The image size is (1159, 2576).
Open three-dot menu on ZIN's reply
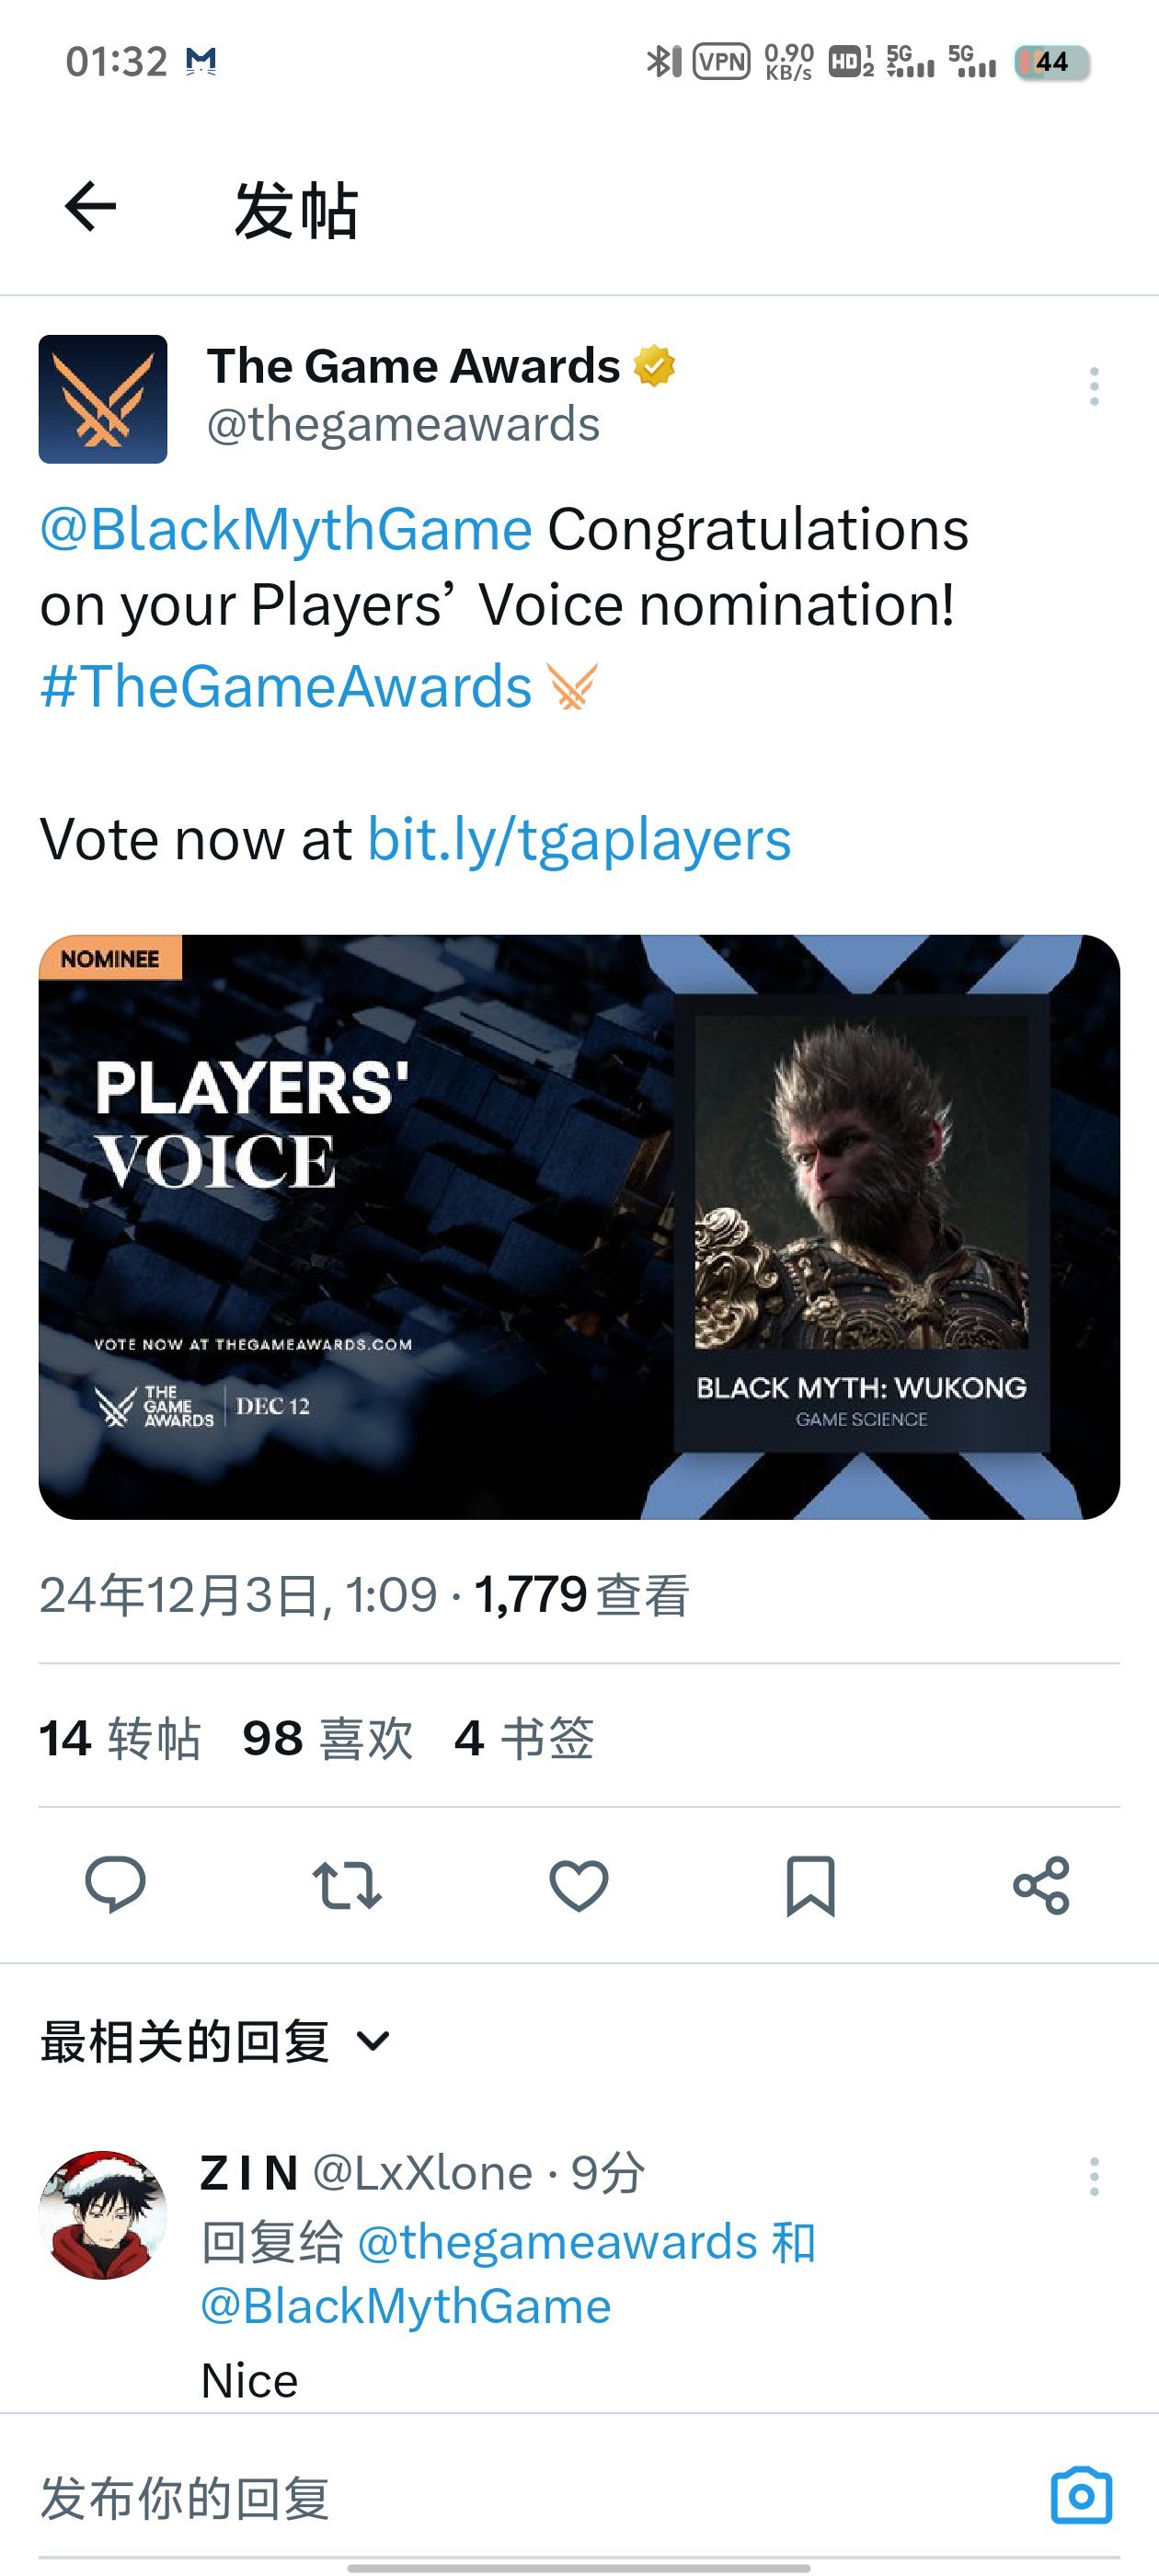click(1094, 2176)
